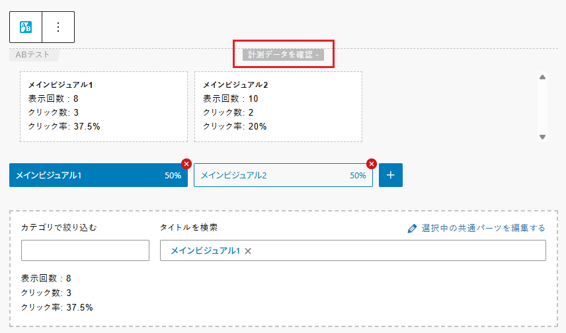Open 選択中の共通パーツを編集する link
The width and height of the screenshot is (566, 333).
(x=483, y=228)
